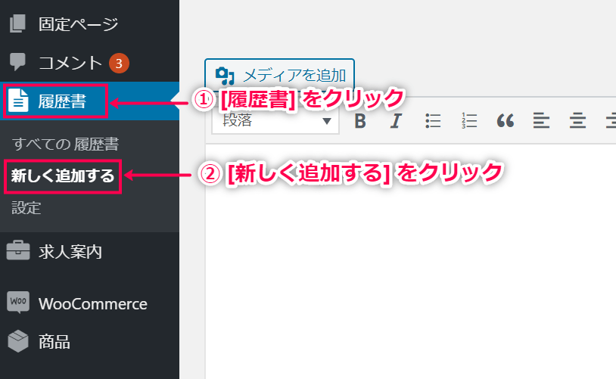Align text left
616x379 pixels.
(x=541, y=120)
